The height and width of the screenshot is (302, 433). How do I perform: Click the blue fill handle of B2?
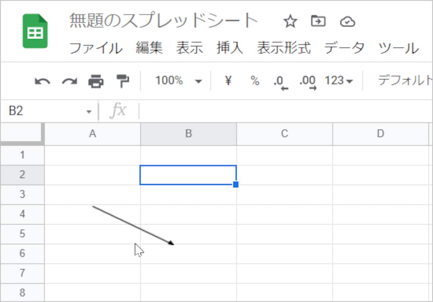[x=236, y=185]
